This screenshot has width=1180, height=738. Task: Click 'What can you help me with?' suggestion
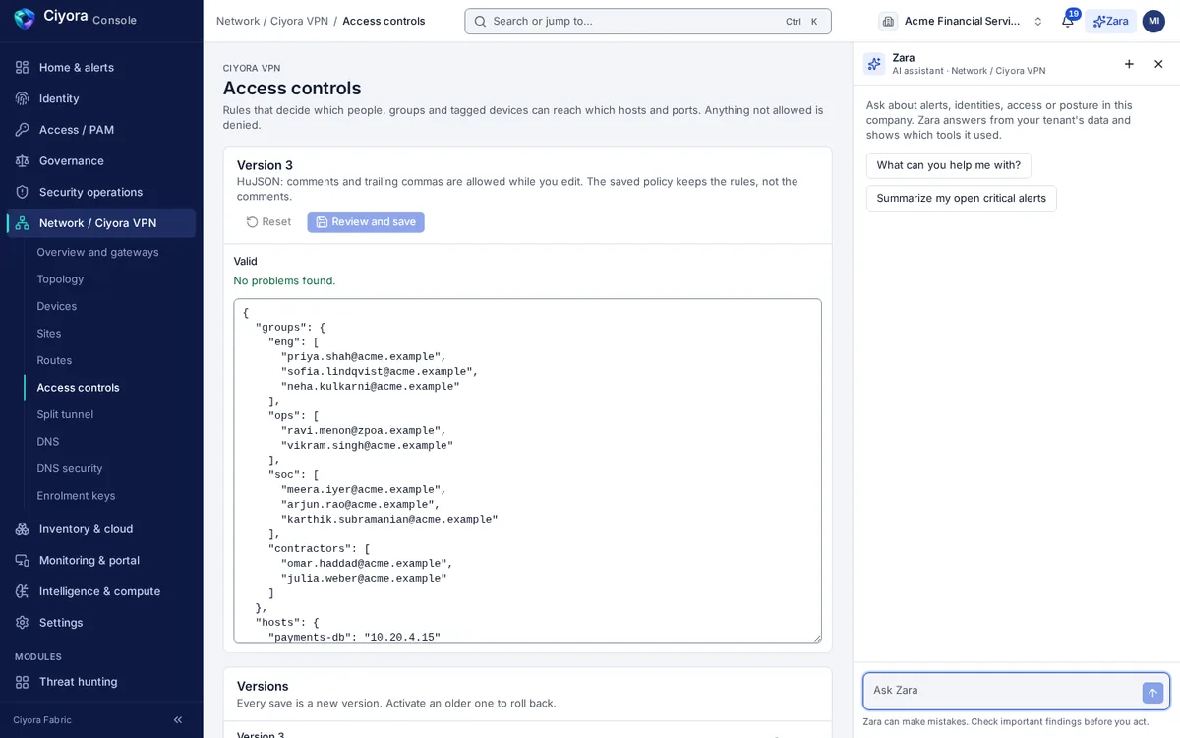click(x=949, y=165)
